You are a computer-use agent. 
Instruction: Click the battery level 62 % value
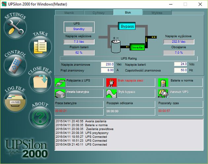(x=79, y=53)
